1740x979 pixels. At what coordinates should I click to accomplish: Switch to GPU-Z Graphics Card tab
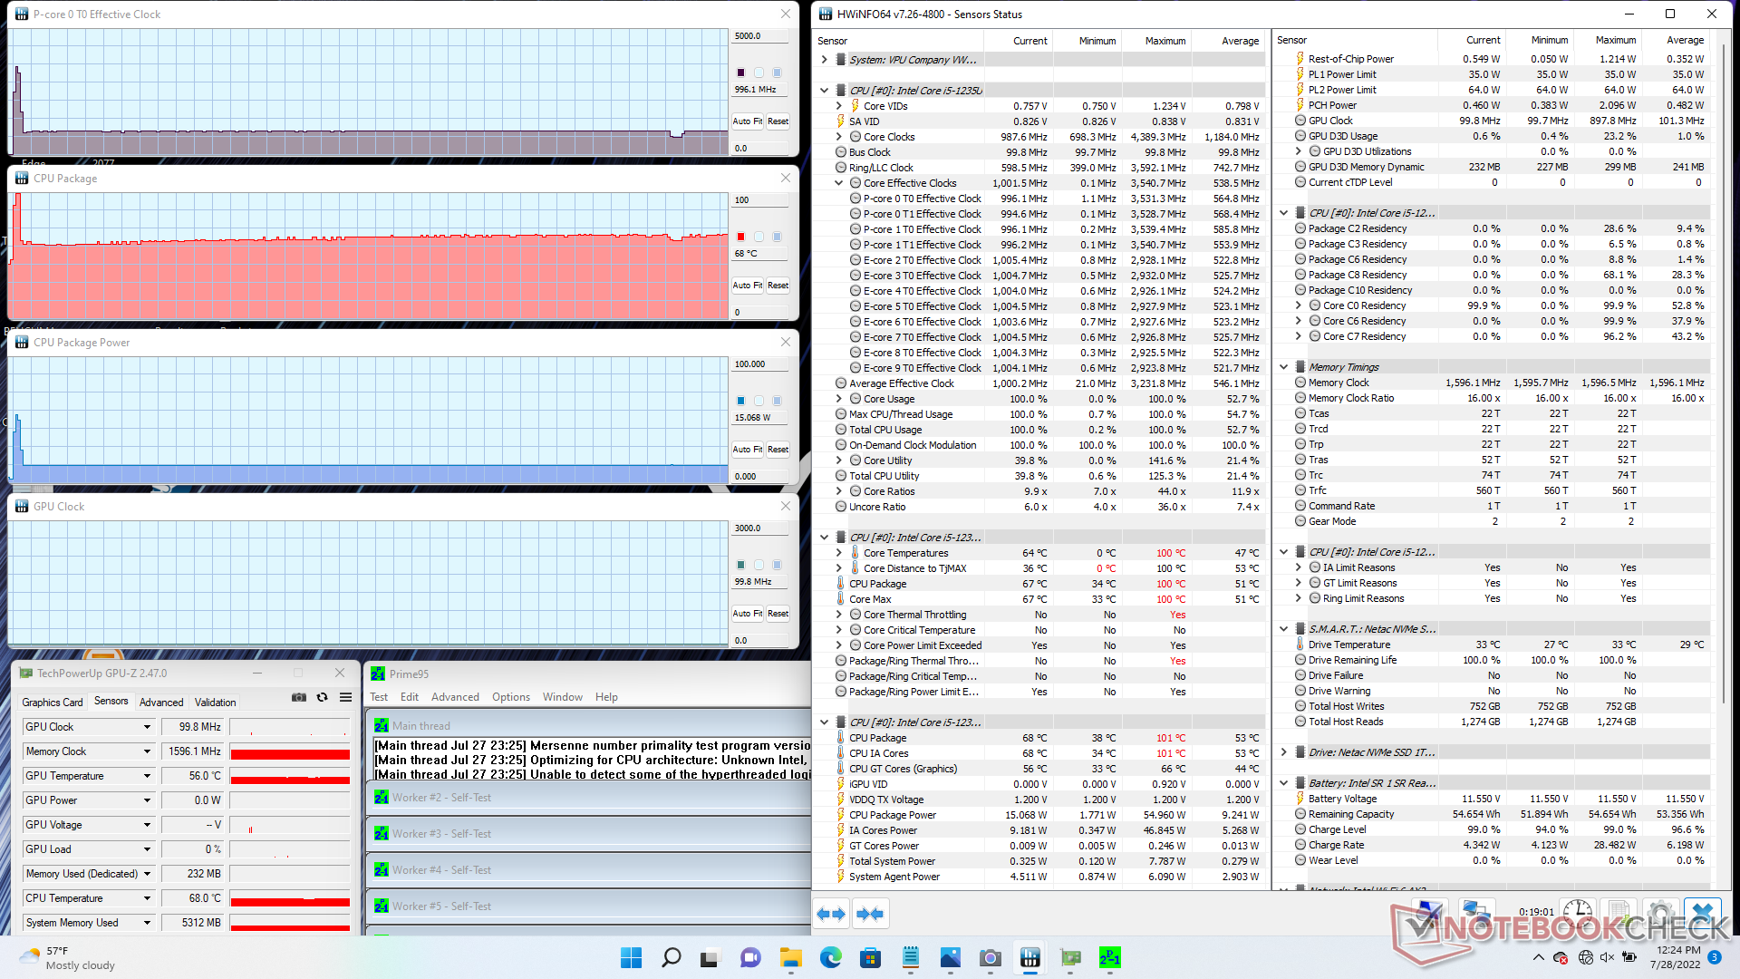[53, 703]
